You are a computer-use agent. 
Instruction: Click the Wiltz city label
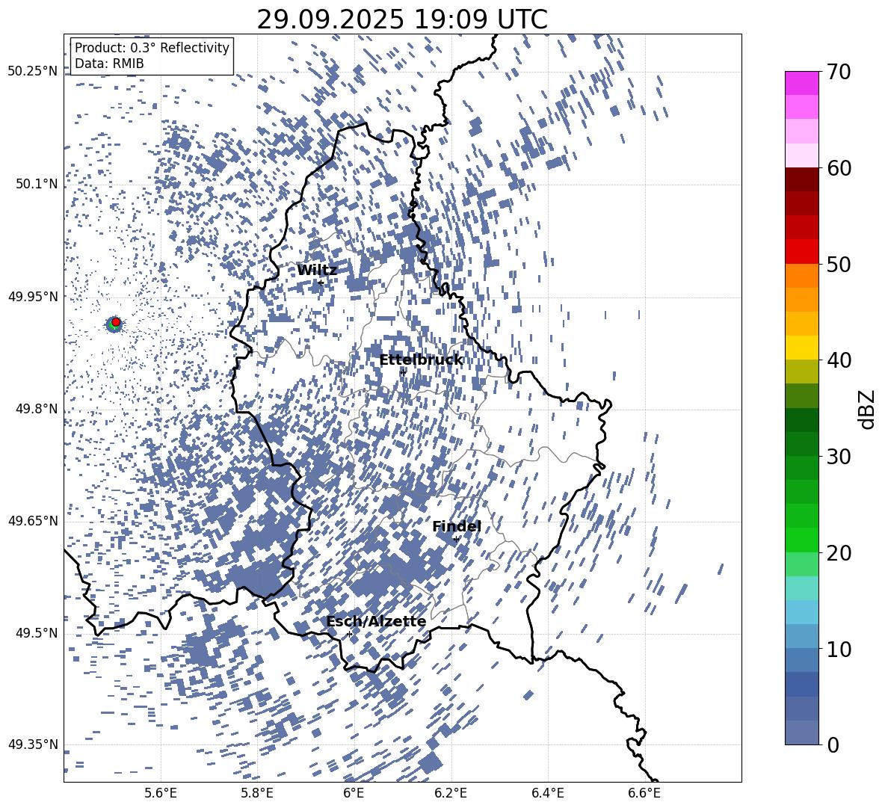(317, 271)
